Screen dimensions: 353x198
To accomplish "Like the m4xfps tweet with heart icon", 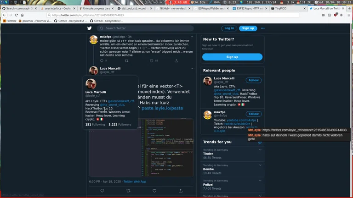I will (151, 60).
